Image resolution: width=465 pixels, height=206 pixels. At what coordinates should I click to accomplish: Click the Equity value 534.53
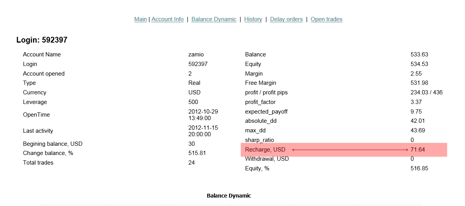[419, 64]
